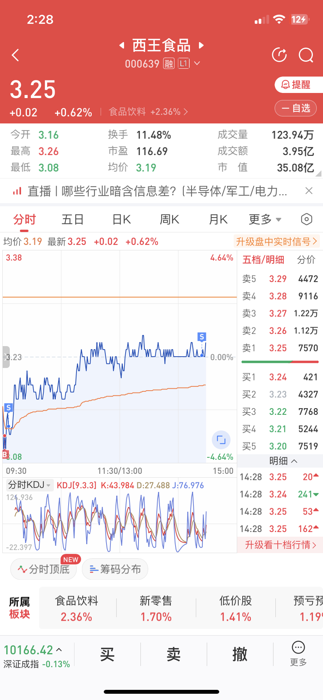The width and height of the screenshot is (323, 700).
Task: Tap the cellular signal icon
Action: [x=262, y=20]
